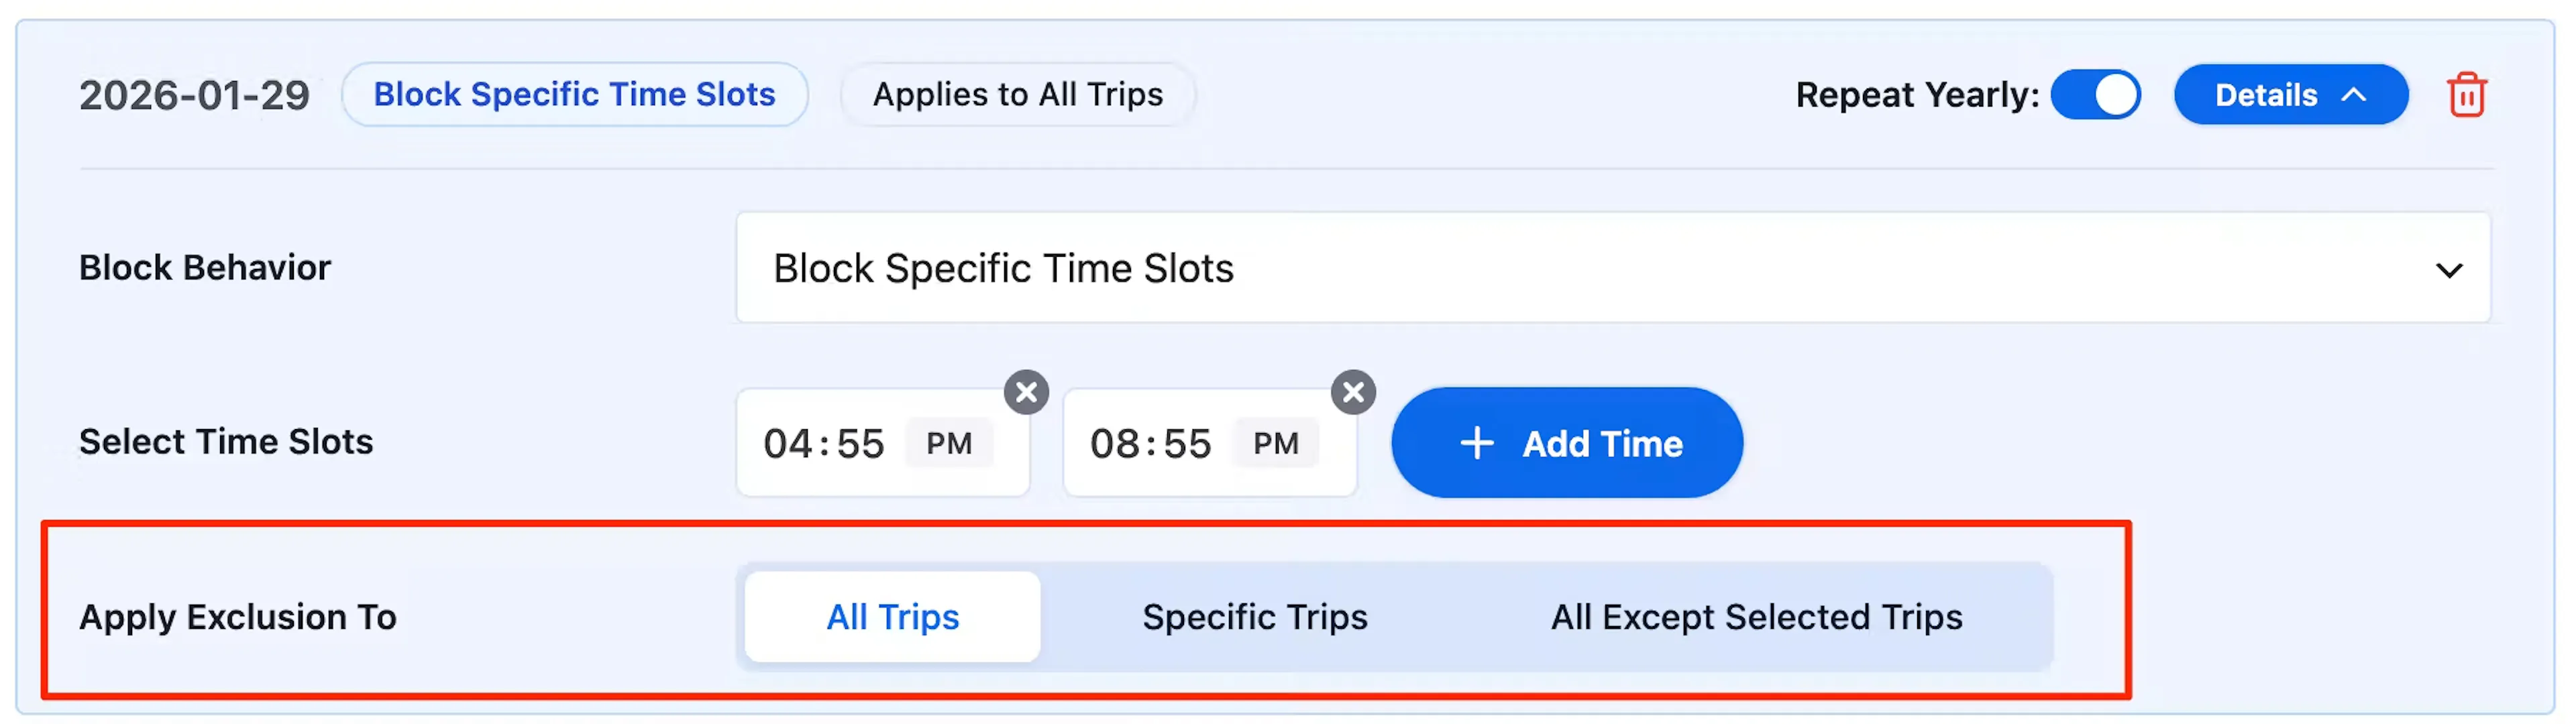Image resolution: width=2576 pixels, height=724 pixels.
Task: Click the PM selector on 08:55 slot
Action: coord(1275,443)
